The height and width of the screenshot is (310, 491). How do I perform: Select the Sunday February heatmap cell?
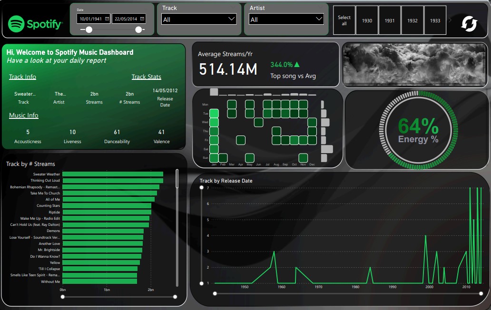223,158
